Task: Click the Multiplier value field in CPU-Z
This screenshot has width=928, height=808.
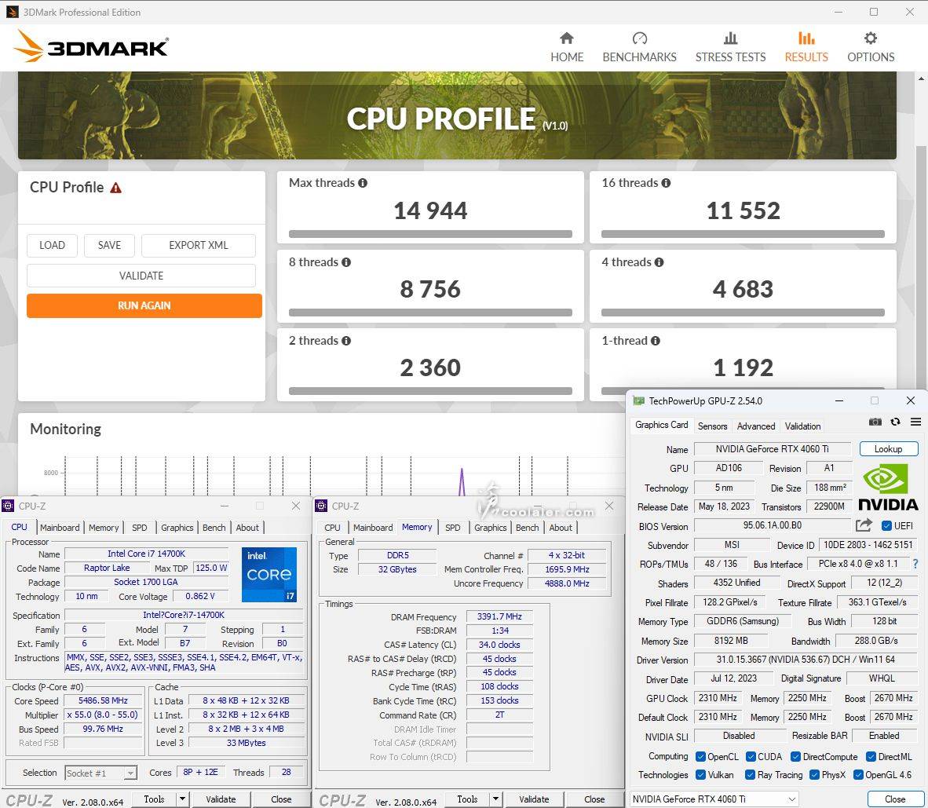Action: (x=103, y=715)
